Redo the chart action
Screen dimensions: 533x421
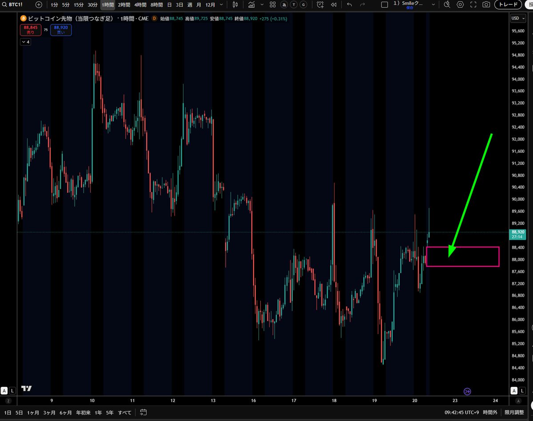tap(362, 4)
